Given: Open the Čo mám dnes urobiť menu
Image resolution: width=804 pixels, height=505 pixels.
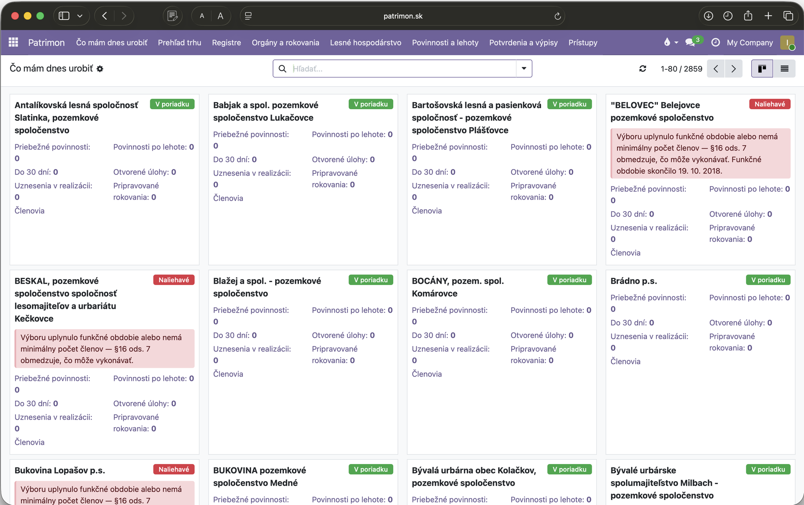Looking at the screenshot, I should coord(111,42).
